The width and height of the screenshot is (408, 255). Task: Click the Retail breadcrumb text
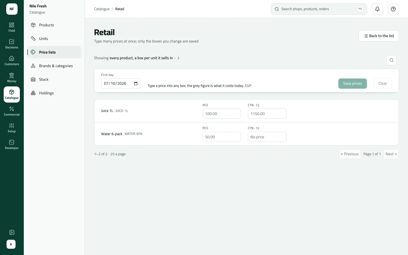pos(120,9)
